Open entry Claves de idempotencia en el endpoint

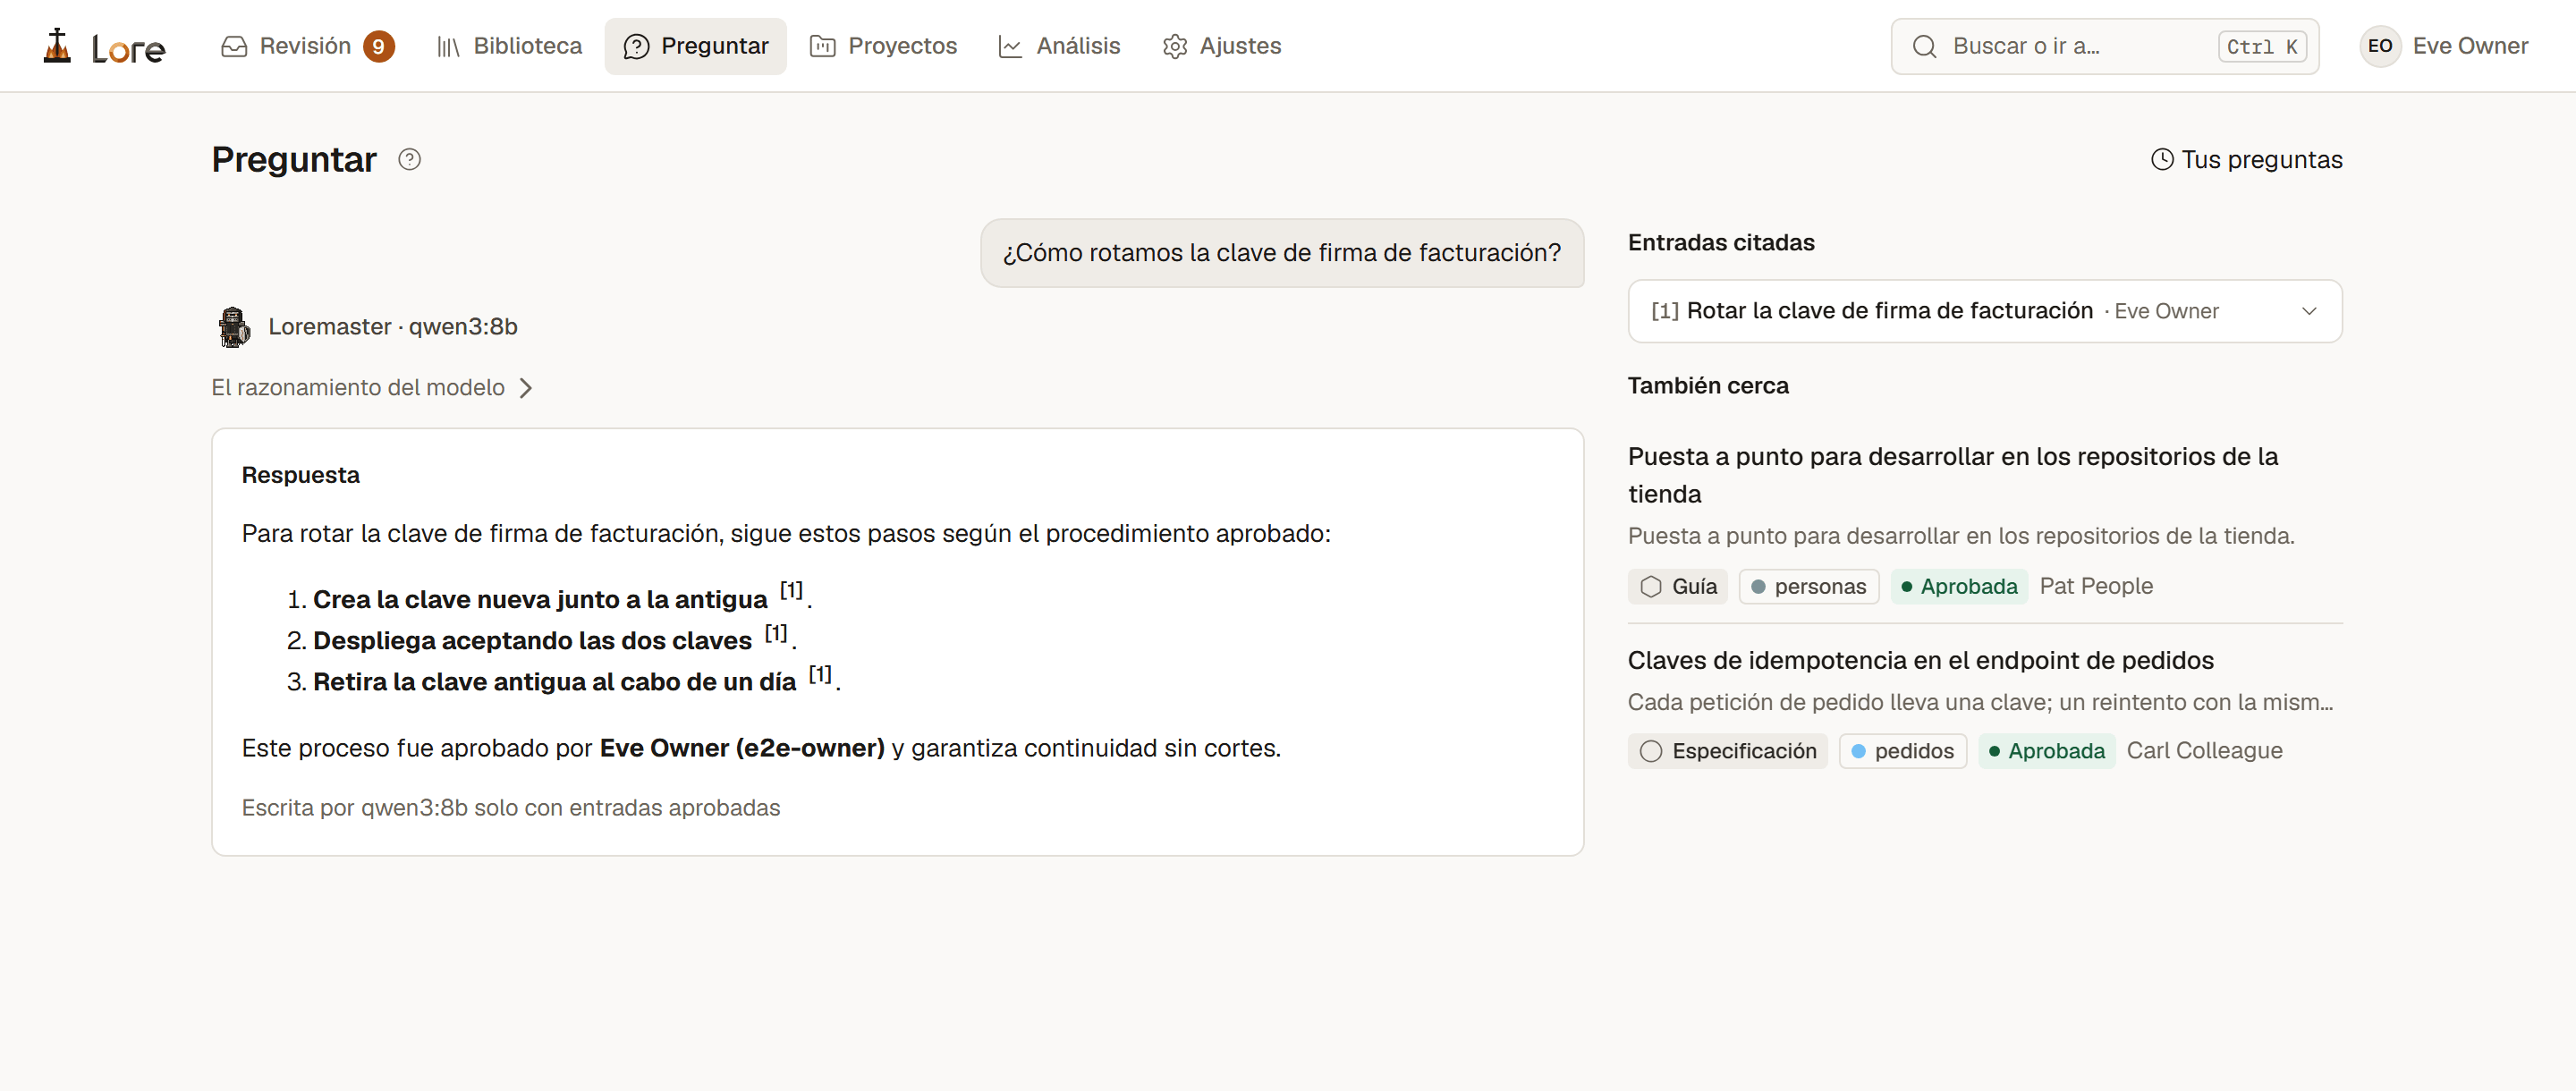1920,661
